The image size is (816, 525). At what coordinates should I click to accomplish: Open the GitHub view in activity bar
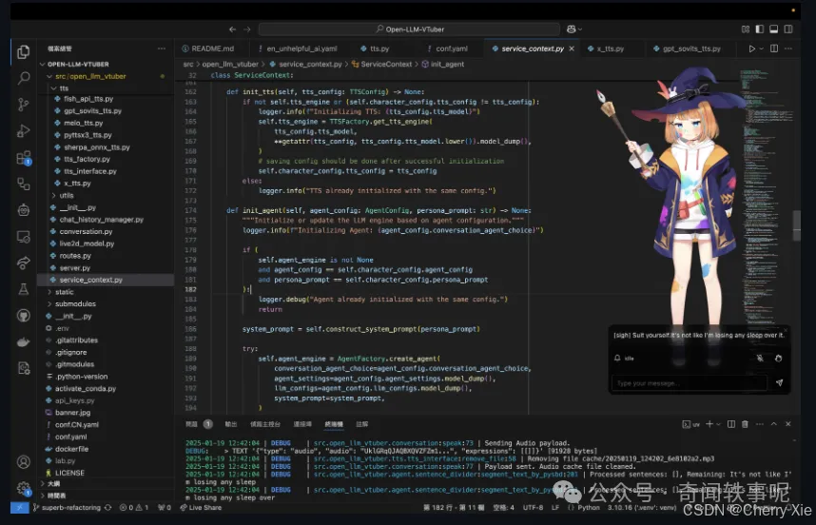(x=24, y=316)
